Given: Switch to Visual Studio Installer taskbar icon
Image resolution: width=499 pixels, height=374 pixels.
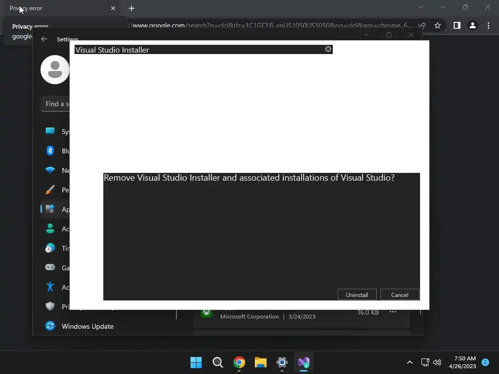Looking at the screenshot, I should point(304,362).
